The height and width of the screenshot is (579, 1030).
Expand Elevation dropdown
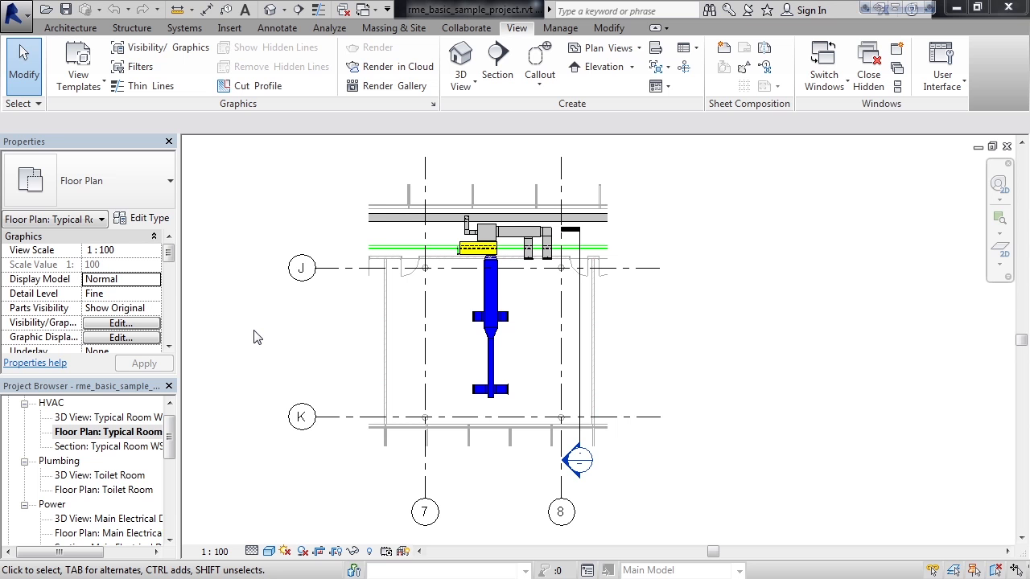tap(632, 68)
